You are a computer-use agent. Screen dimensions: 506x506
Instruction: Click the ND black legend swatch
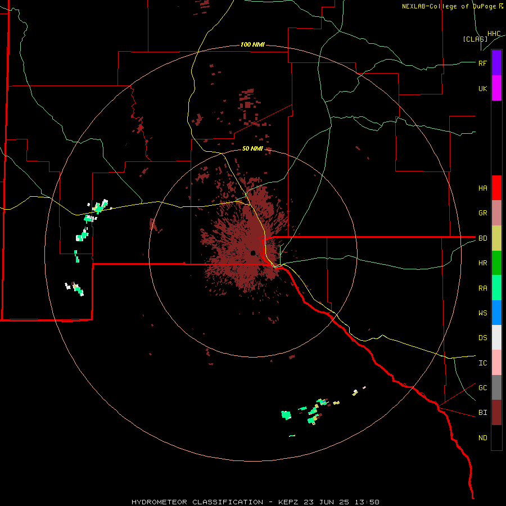coord(496,437)
